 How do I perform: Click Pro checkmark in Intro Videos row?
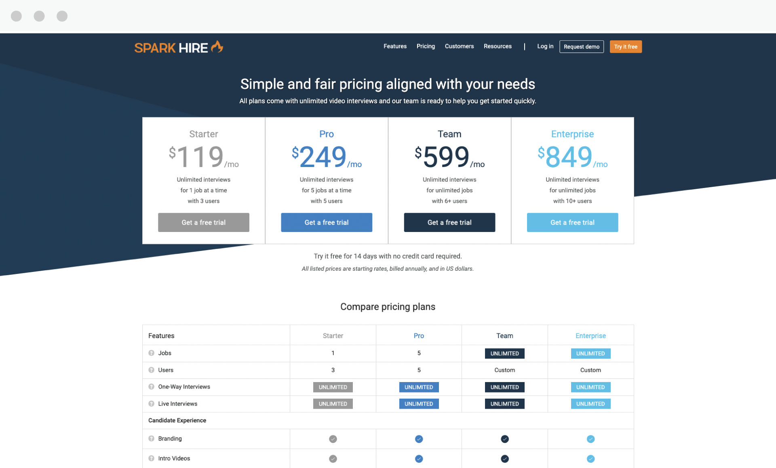pyautogui.click(x=419, y=459)
